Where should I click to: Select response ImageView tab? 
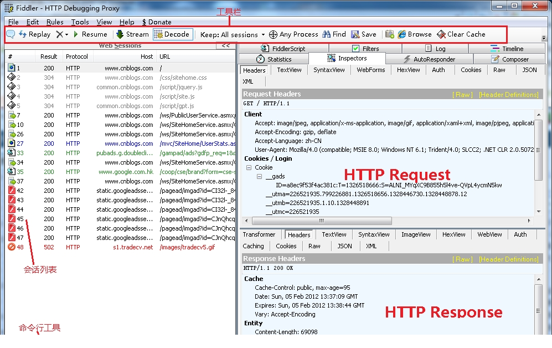416,234
